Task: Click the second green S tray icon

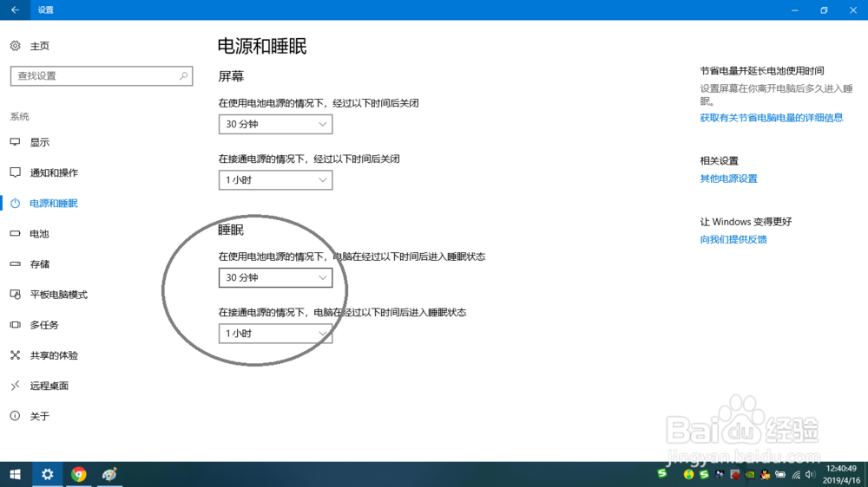Action: [704, 474]
